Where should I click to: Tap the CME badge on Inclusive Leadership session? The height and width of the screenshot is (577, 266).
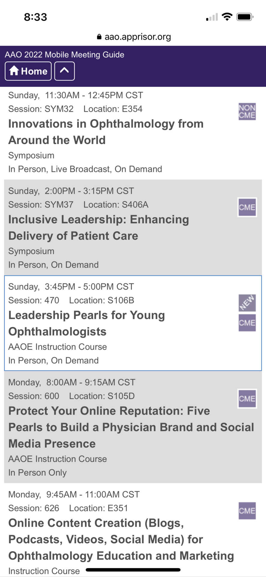(247, 207)
